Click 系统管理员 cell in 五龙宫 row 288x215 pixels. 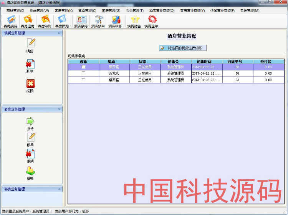pyautogui.click(x=176, y=73)
